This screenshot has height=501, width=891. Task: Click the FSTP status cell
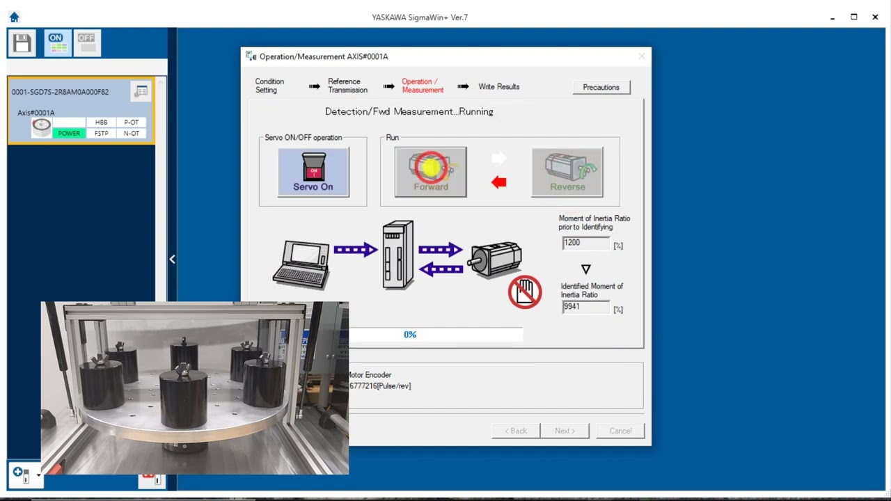pyautogui.click(x=102, y=133)
